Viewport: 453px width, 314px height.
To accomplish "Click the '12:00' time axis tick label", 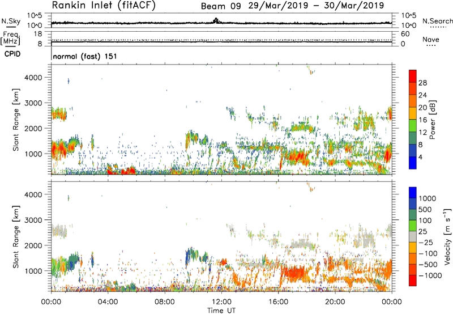I will pos(221,302).
